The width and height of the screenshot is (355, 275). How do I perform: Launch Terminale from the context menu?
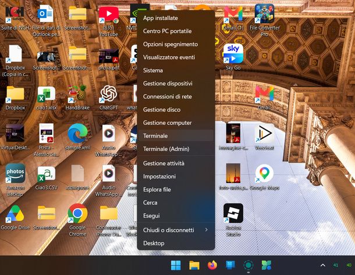click(176, 135)
